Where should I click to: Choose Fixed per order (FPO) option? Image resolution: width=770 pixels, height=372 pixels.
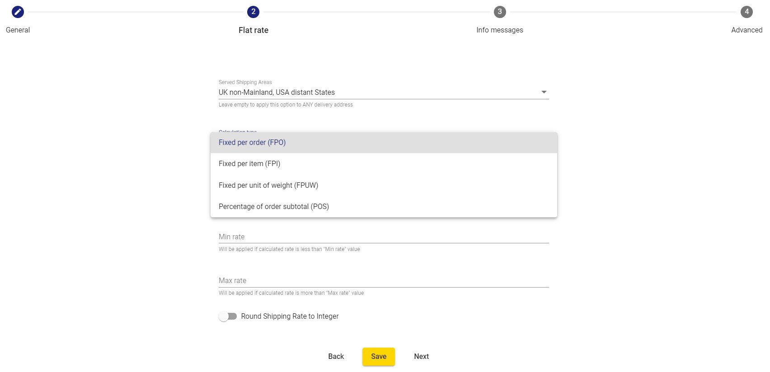[384, 143]
